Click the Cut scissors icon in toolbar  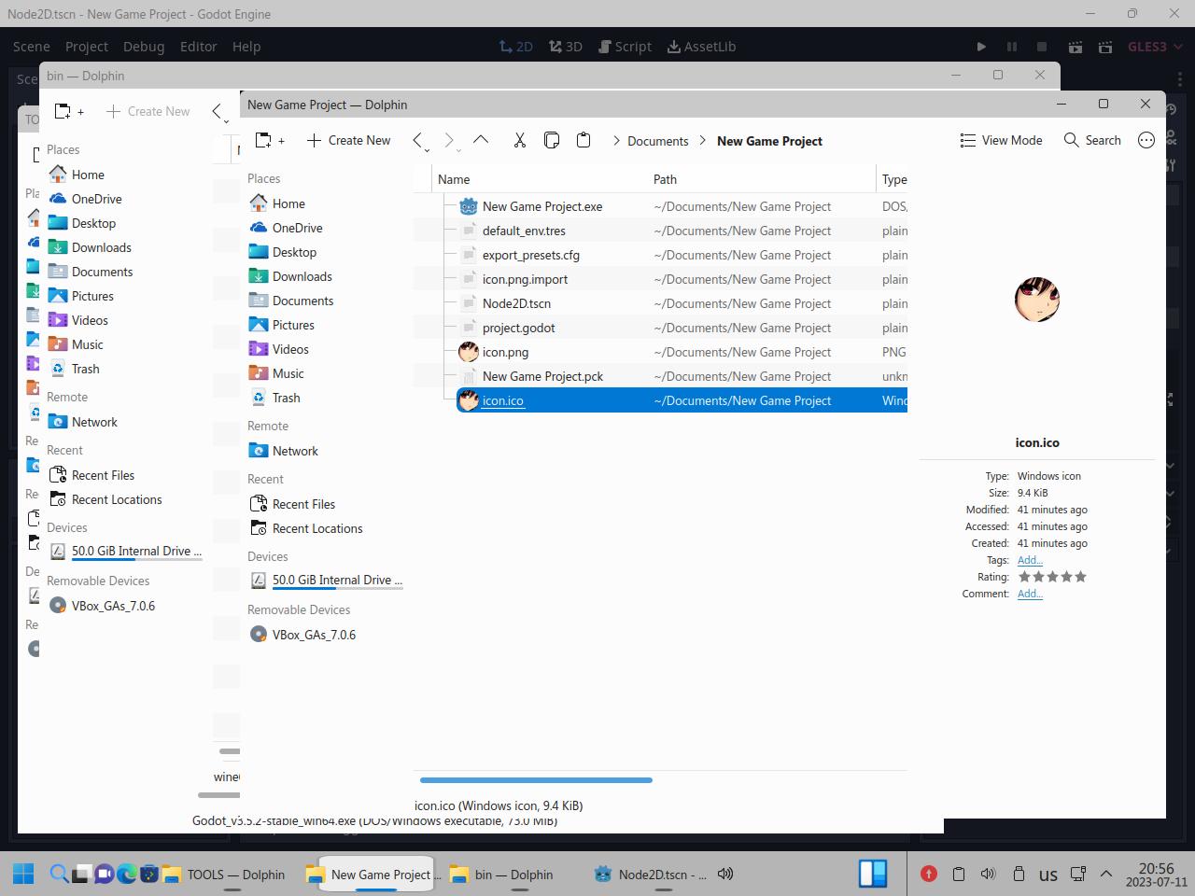coord(520,141)
